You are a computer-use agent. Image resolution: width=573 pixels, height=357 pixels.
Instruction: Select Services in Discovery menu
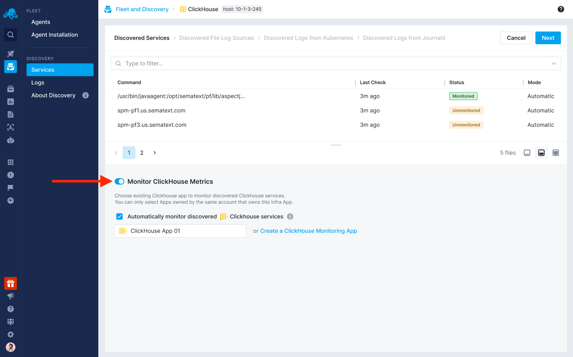point(60,70)
